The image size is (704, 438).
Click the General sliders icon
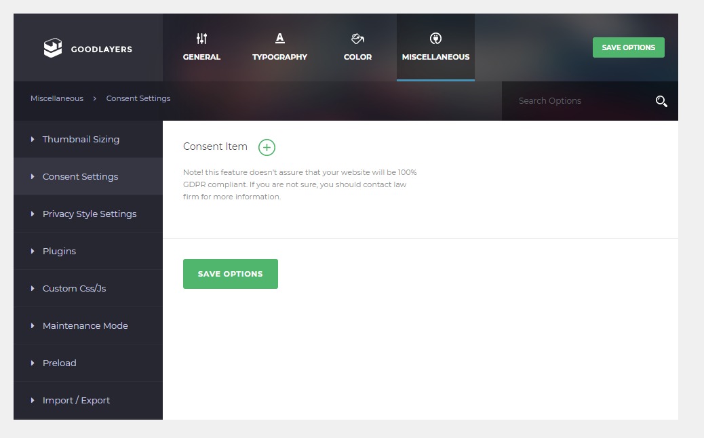201,39
